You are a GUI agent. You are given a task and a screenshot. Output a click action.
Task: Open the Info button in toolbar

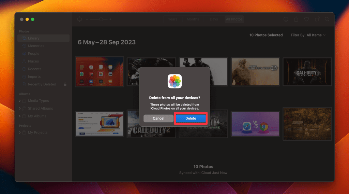click(286, 19)
